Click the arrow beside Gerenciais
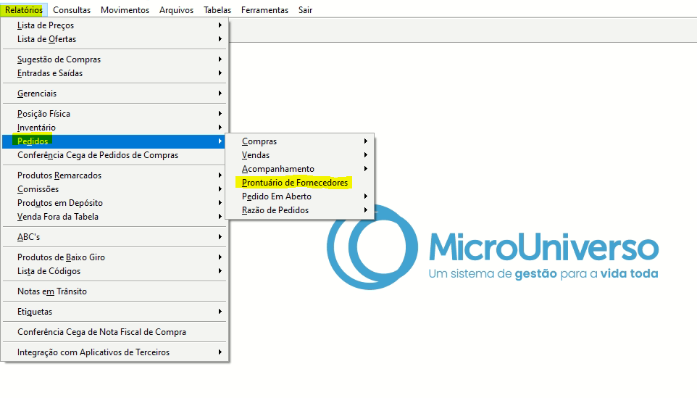This screenshot has width=697, height=398. click(220, 94)
